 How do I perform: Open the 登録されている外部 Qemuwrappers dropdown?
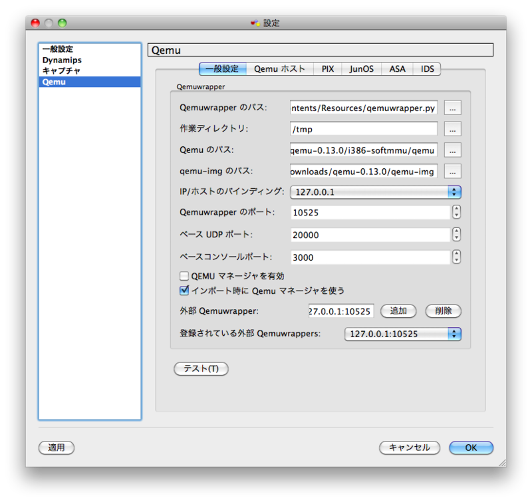coord(403,334)
